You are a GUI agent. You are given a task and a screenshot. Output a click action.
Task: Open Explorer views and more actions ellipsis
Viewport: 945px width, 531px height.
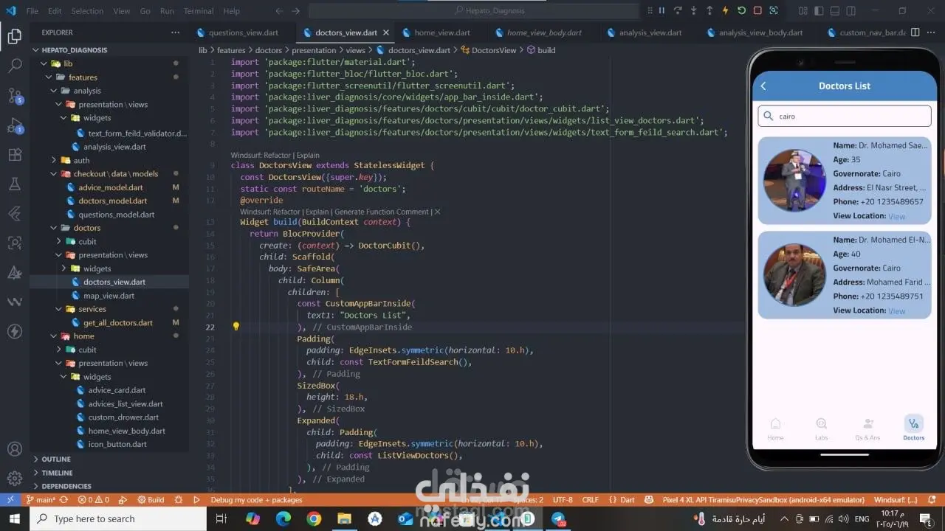(175, 32)
